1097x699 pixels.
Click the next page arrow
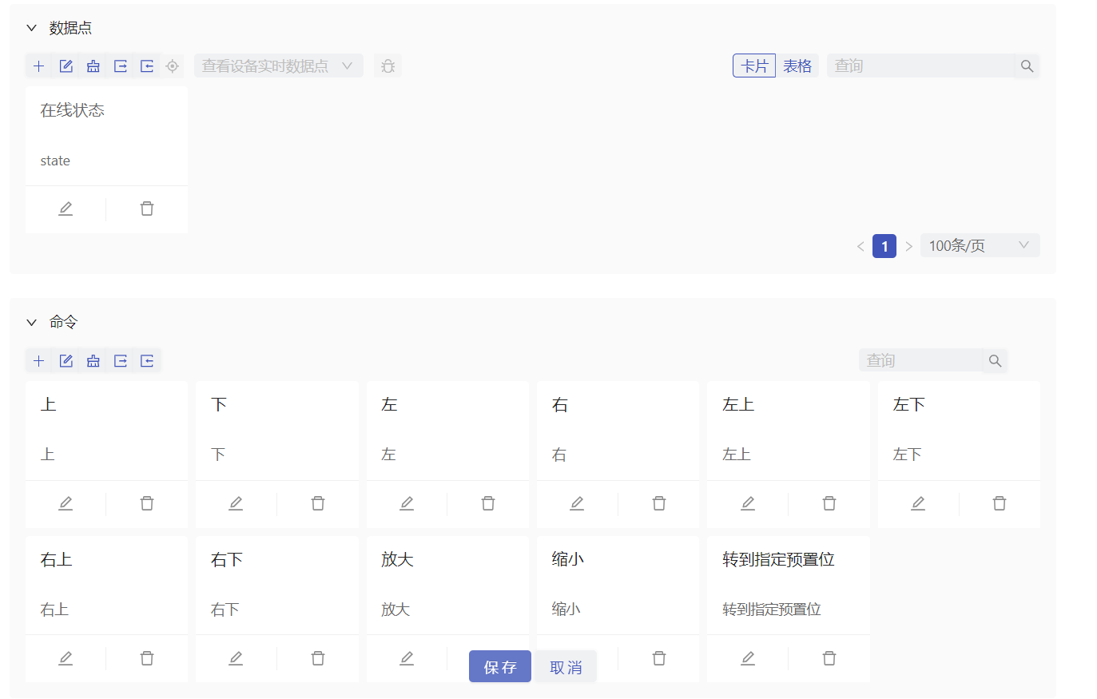coord(908,246)
